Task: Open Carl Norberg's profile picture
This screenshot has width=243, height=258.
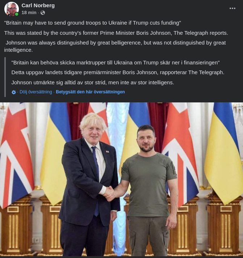Action: click(x=11, y=9)
